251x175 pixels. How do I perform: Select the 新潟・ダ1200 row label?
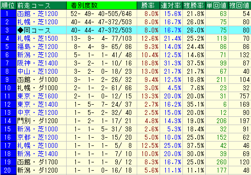(37, 170)
